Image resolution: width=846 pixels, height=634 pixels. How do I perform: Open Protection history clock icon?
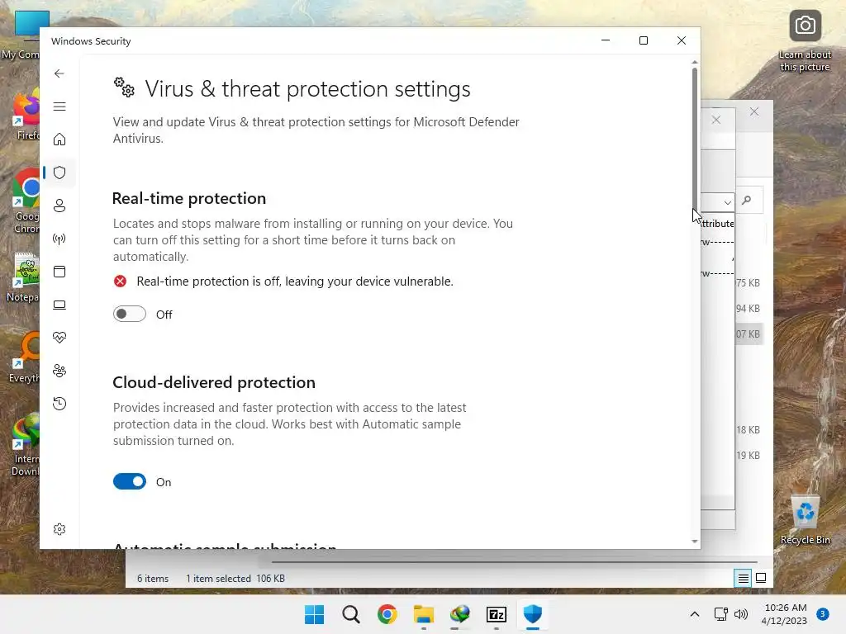(59, 404)
